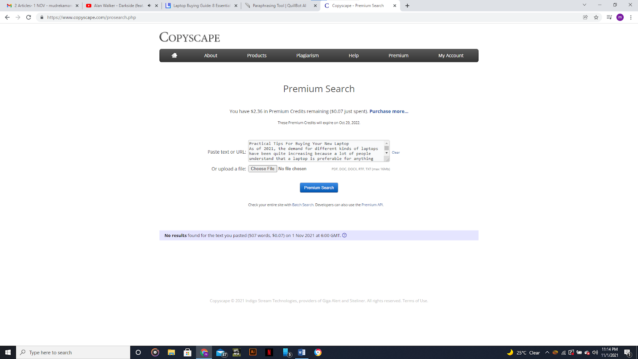Open the Terms of Use link in footer

point(415,301)
